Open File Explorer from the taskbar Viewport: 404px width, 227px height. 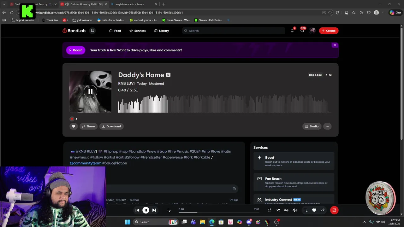[x=203, y=222]
